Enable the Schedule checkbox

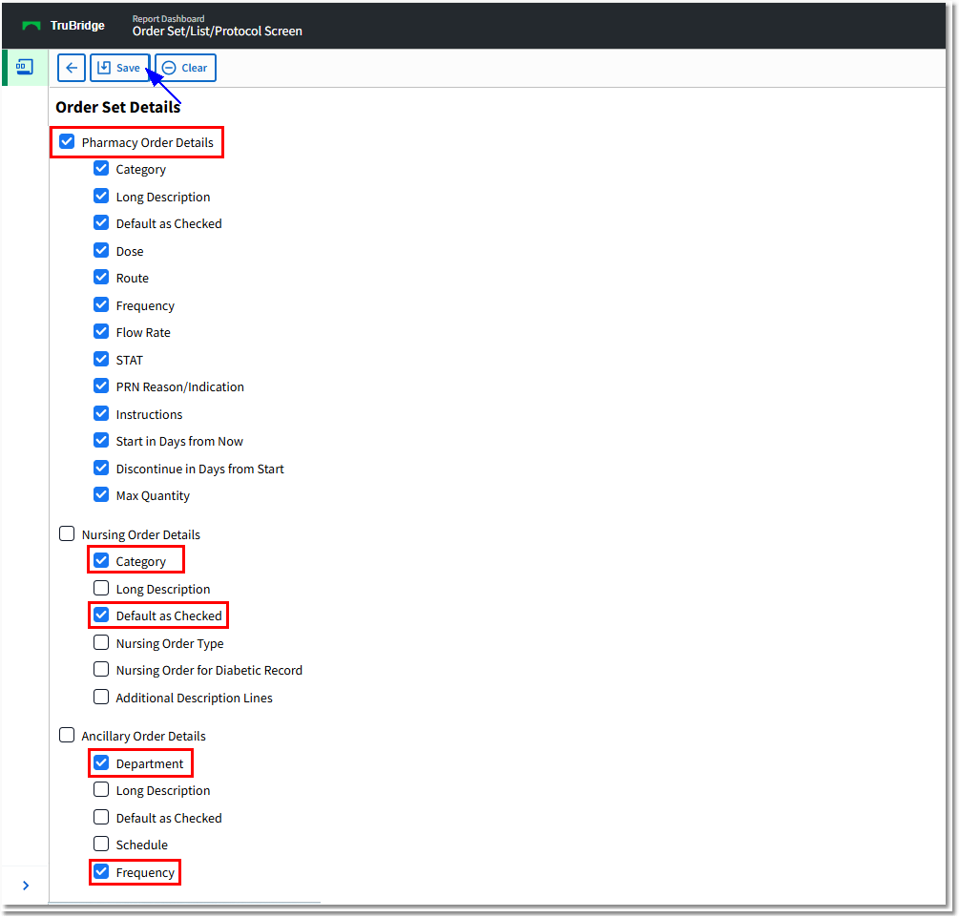100,844
